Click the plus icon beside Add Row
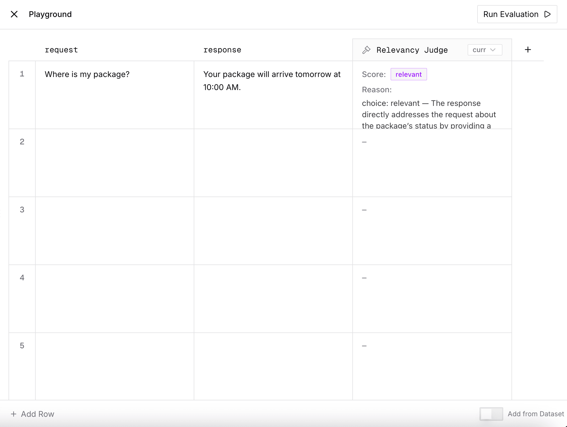The image size is (567, 427). click(13, 414)
